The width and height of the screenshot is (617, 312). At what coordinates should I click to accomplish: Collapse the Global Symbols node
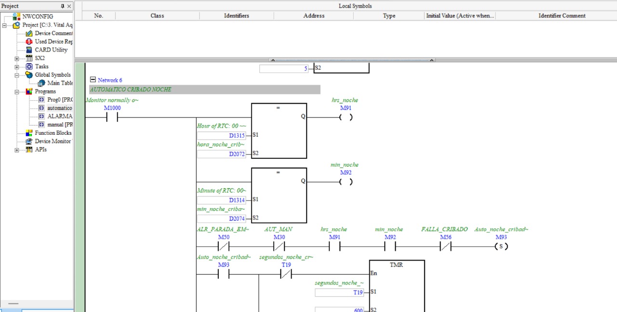point(17,75)
